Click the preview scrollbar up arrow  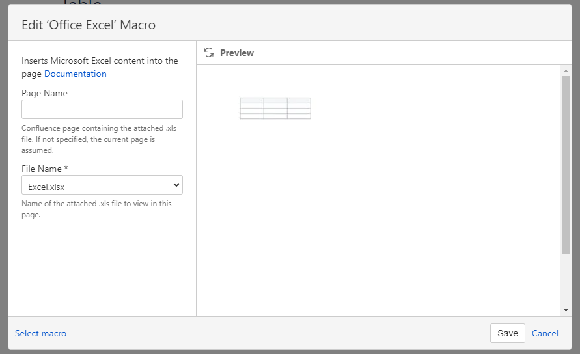coord(566,71)
